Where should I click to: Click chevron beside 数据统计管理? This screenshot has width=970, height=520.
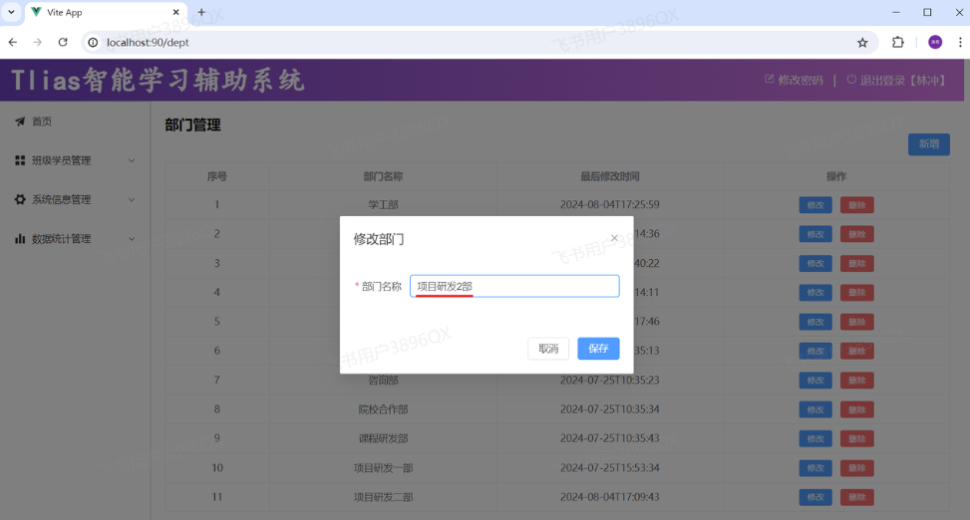click(132, 239)
